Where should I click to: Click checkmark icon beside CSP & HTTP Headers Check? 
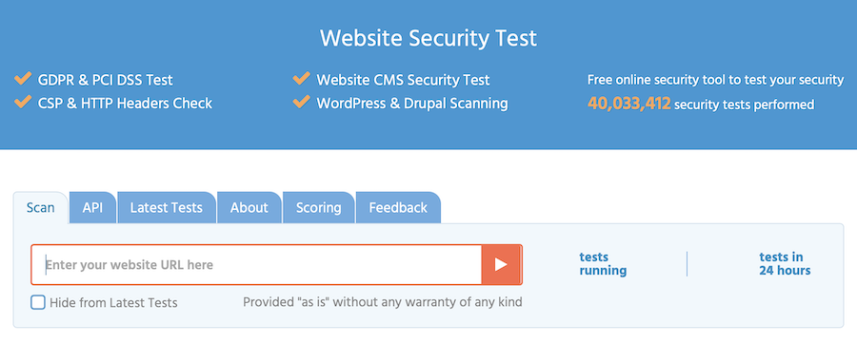click(23, 102)
